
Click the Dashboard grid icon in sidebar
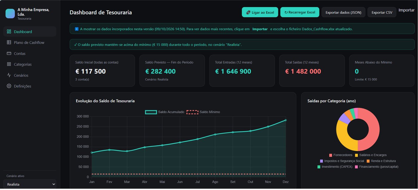click(9, 32)
